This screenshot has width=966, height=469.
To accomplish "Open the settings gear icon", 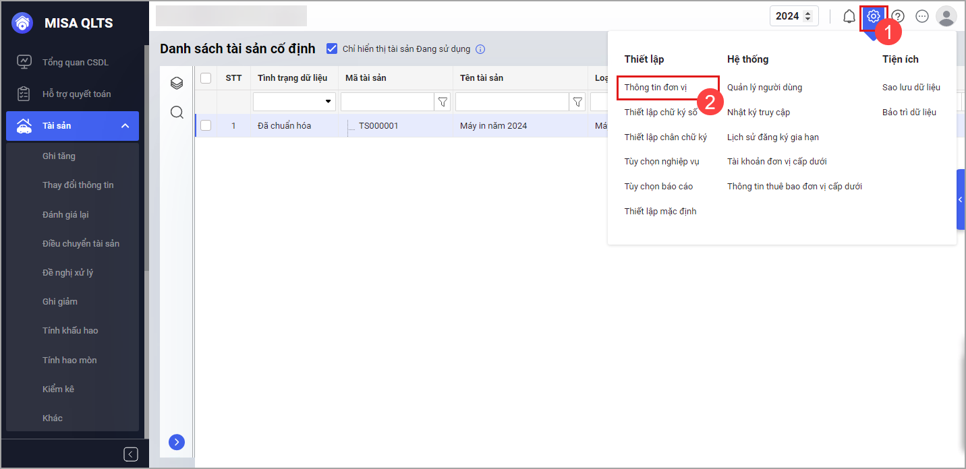I will [x=874, y=16].
